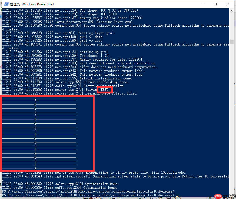Viewport: 236px width, 199px height.
Task: Click the highlighted TEST text in the console
Action: [x=104, y=89]
